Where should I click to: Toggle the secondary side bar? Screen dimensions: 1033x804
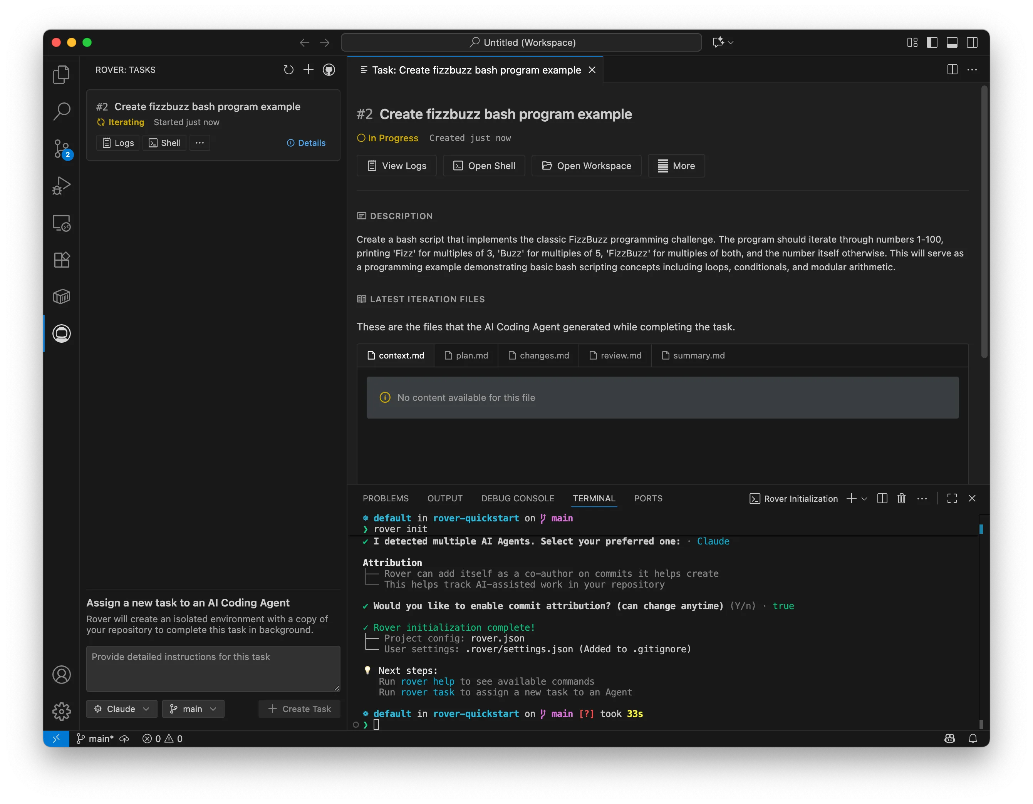(973, 42)
